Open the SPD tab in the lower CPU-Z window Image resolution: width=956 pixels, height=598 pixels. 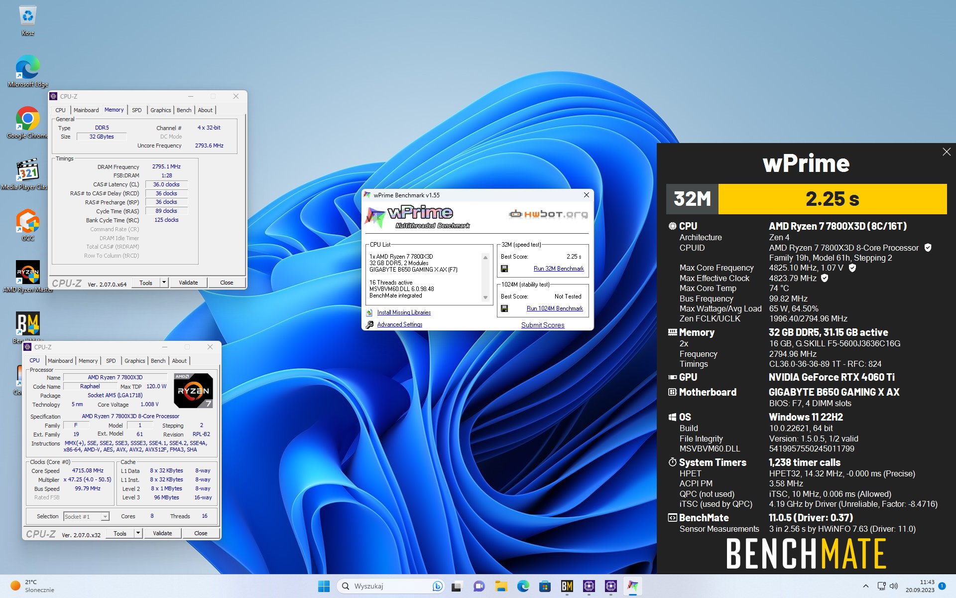111,361
